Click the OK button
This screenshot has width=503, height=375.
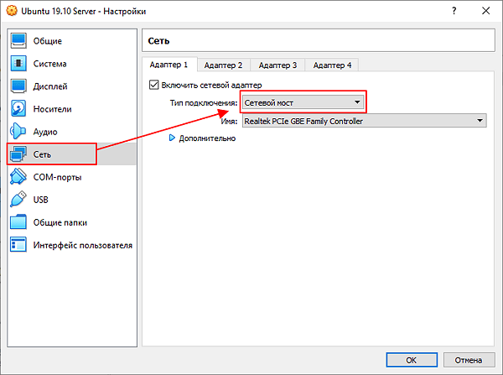tap(411, 359)
